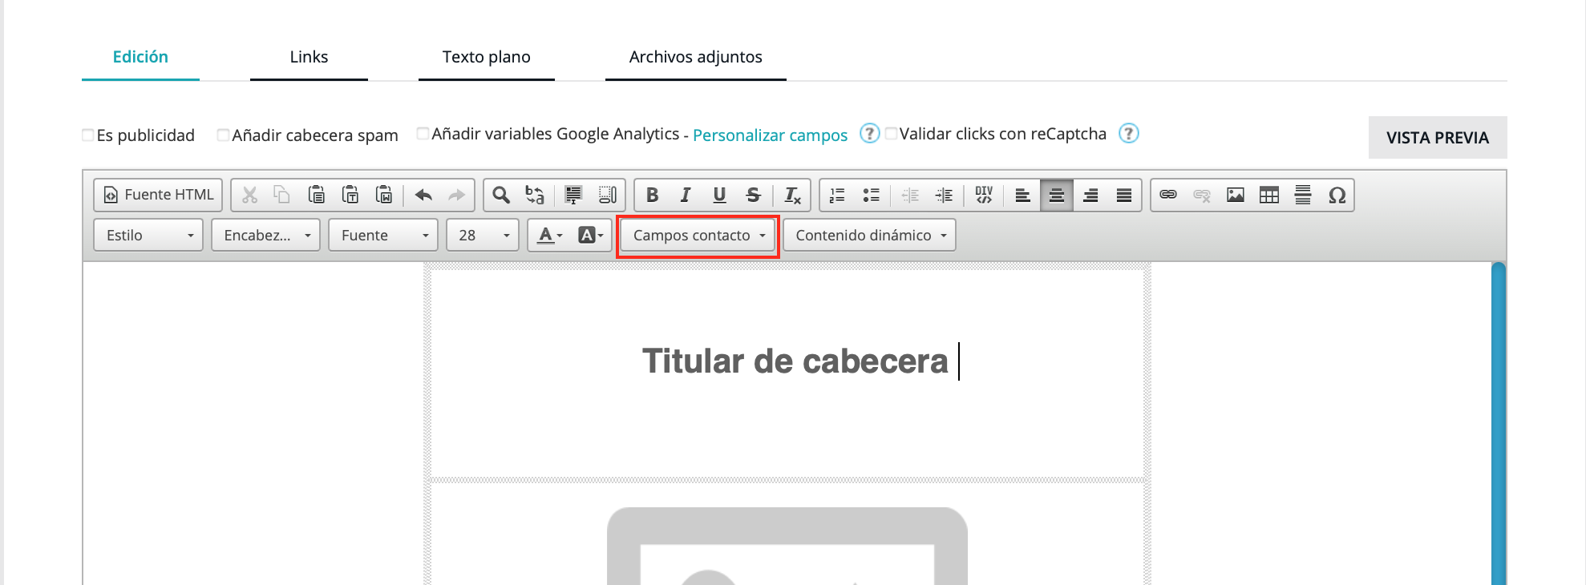Switch to the Texto plano tab
Viewport: 1586px width, 585px height.
tap(486, 57)
